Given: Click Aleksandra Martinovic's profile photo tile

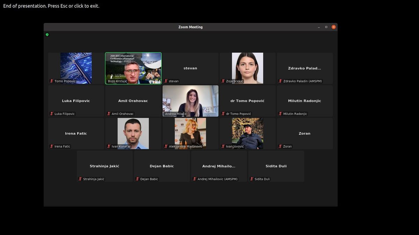Looking at the screenshot, I should (190, 133).
